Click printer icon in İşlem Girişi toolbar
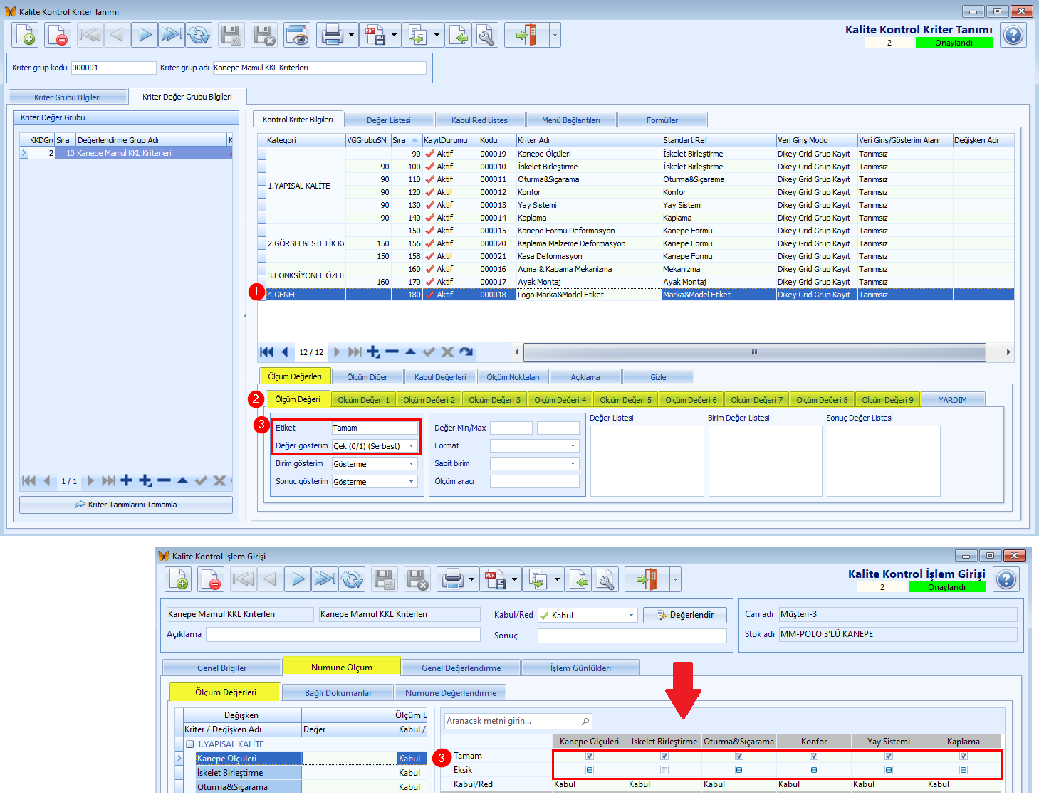The image size is (1039, 812). (x=452, y=580)
